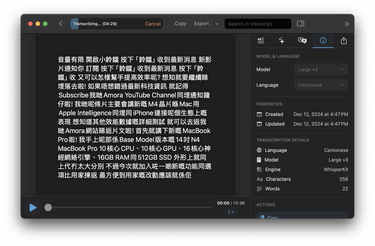Switch to the translation tab icon
The width and height of the screenshot is (375, 246).
[302, 41]
